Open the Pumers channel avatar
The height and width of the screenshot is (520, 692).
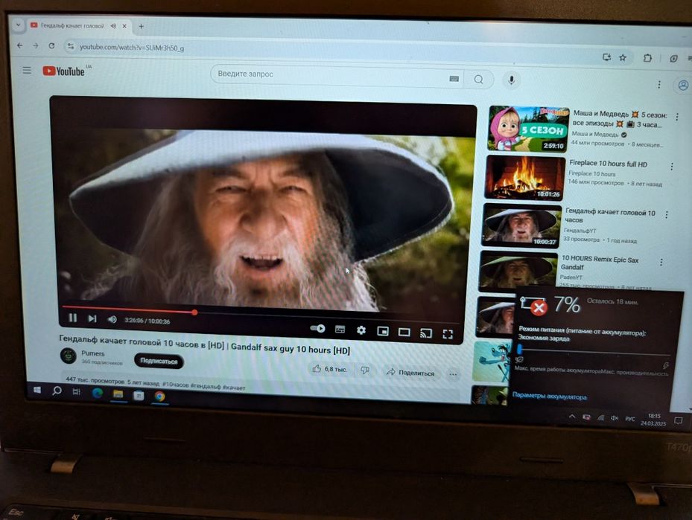click(69, 355)
